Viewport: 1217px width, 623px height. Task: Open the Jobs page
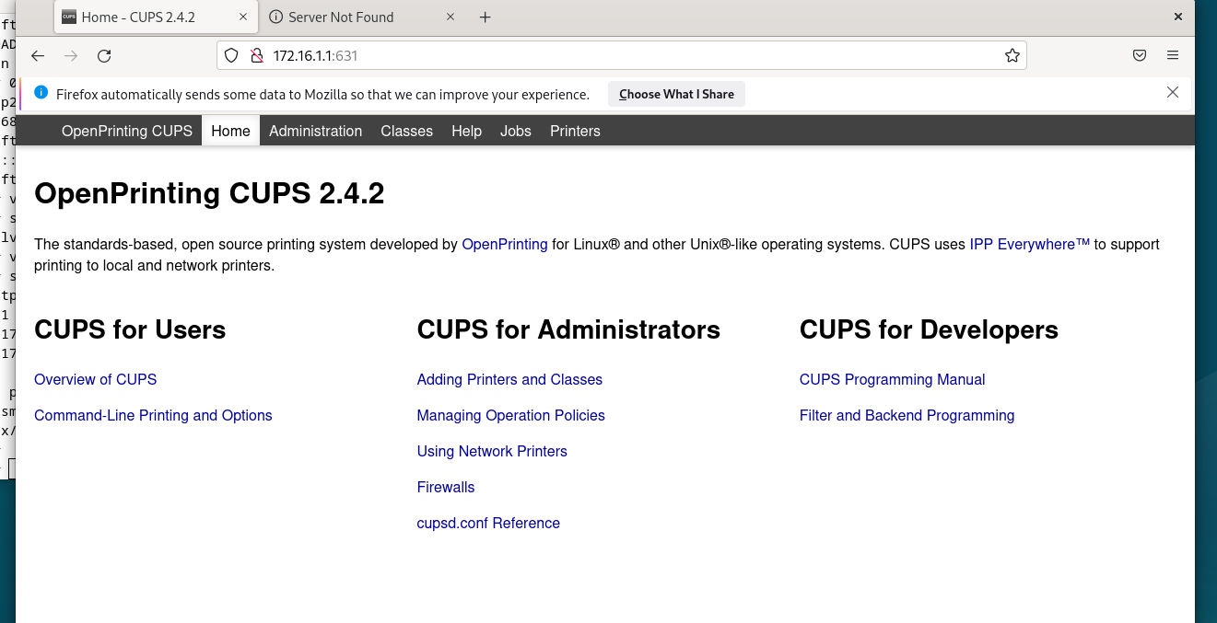click(516, 131)
